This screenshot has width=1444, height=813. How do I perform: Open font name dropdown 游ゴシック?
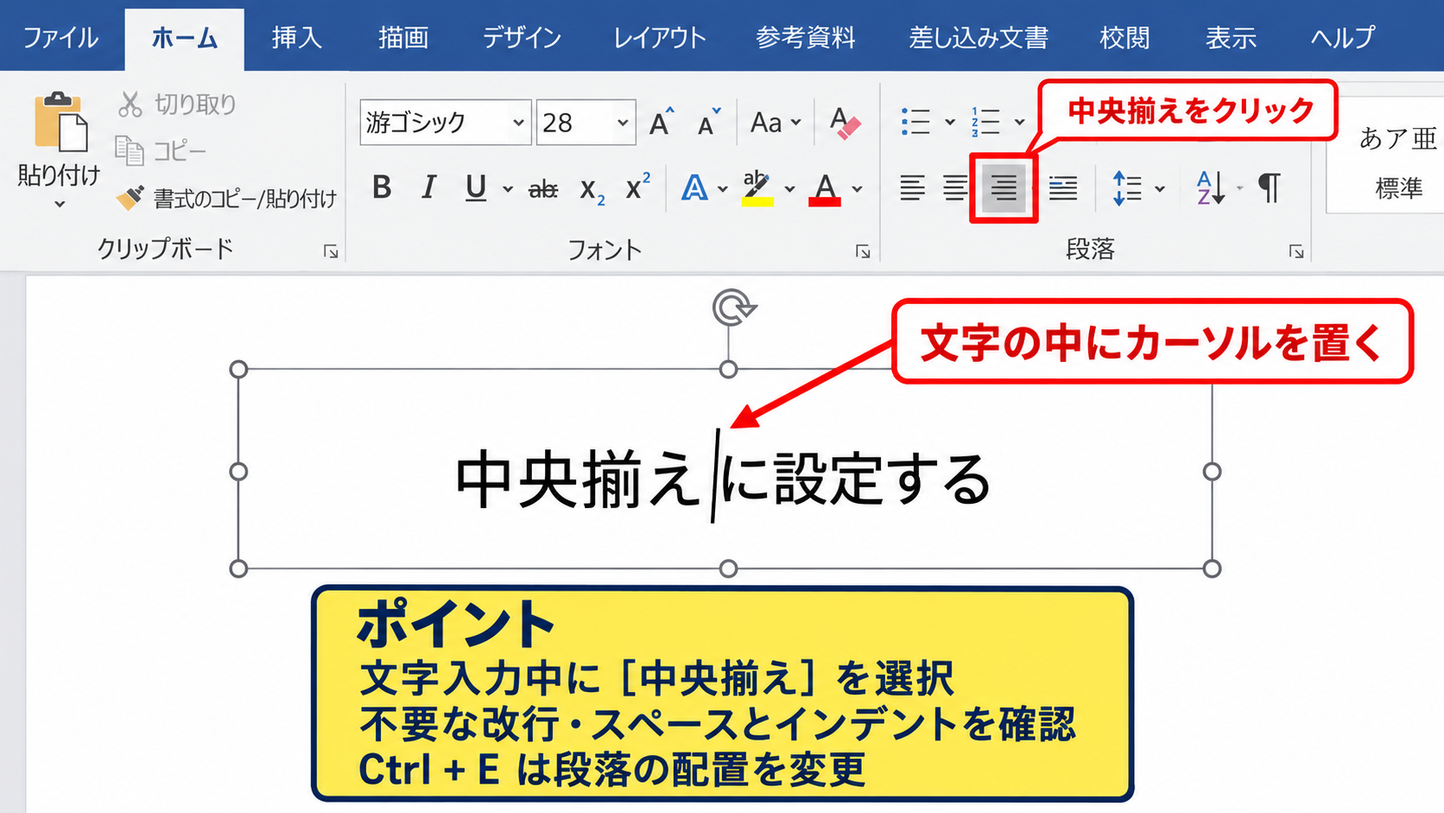coord(517,123)
